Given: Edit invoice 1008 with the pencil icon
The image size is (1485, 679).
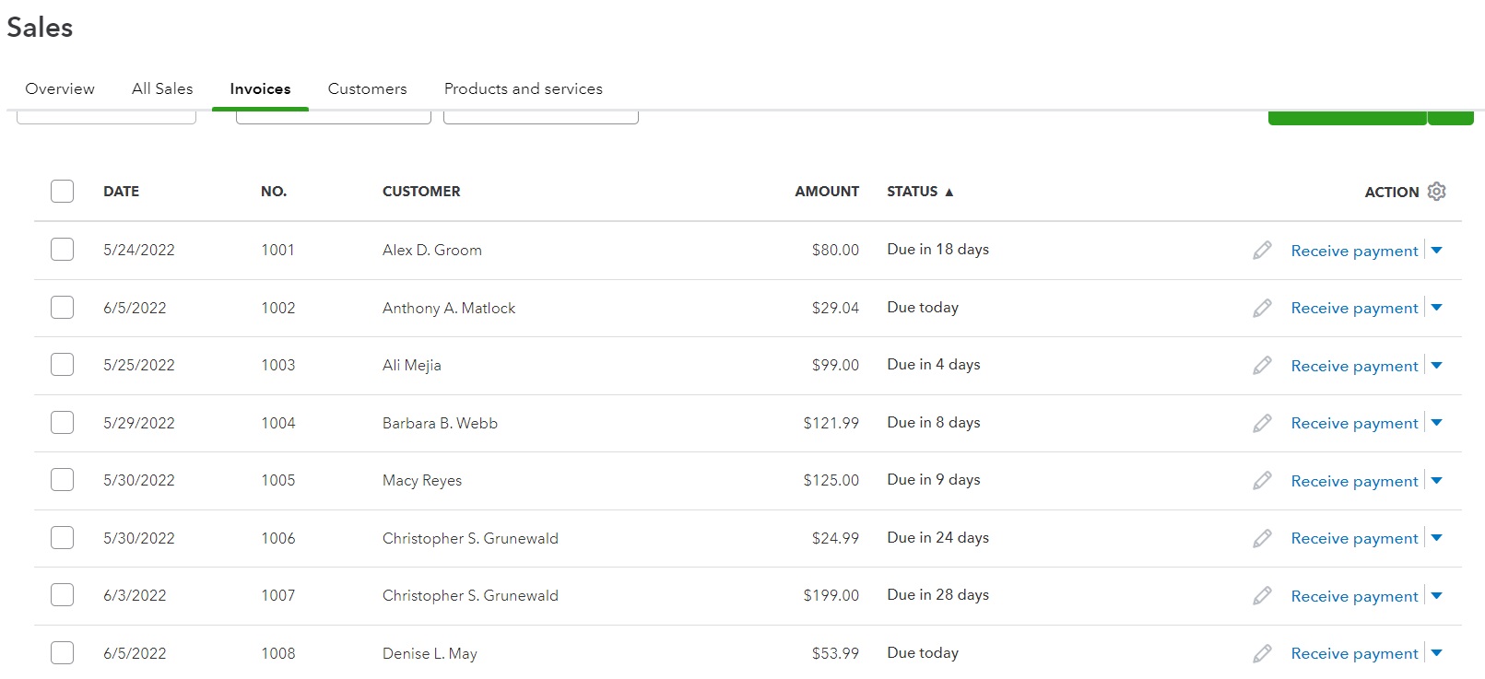Looking at the screenshot, I should coord(1262,653).
